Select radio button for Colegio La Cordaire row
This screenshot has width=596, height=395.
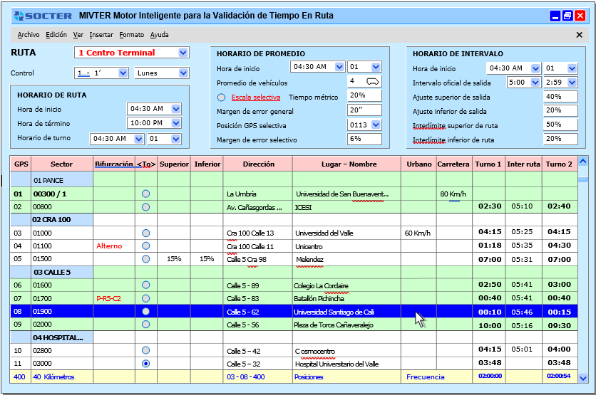click(x=145, y=285)
